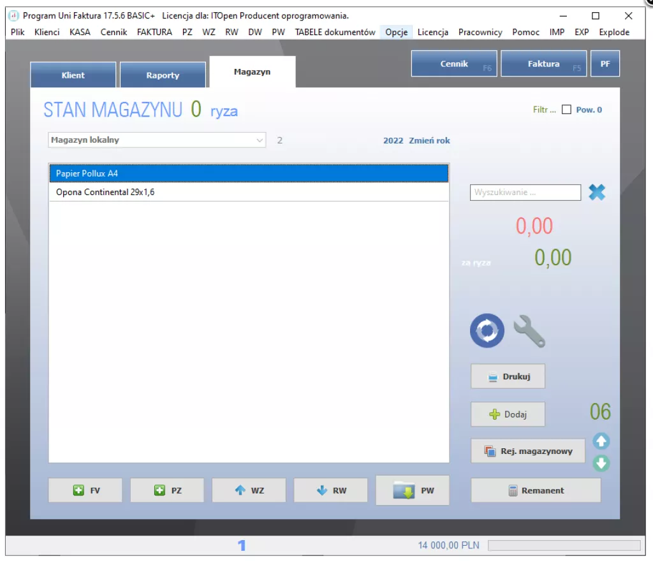The width and height of the screenshot is (653, 563).
Task: Focus the Wyszukiwanie search field
Action: (x=525, y=193)
